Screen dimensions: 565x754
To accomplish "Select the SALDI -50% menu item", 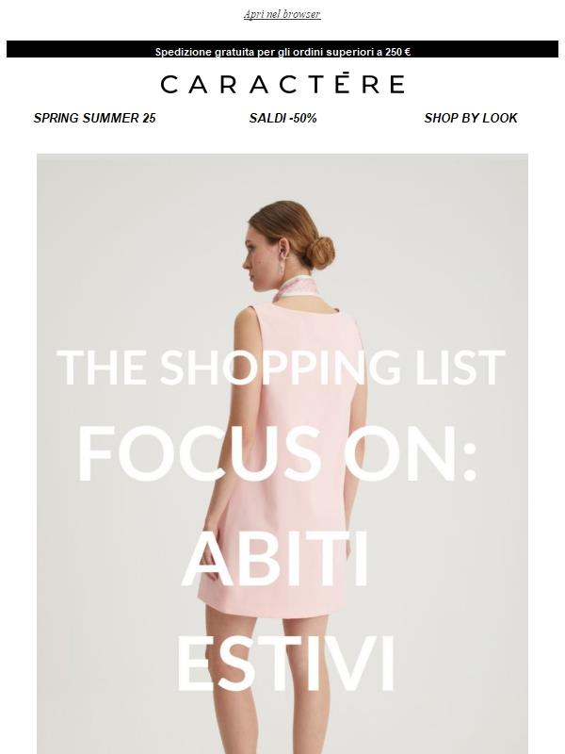I will (282, 118).
